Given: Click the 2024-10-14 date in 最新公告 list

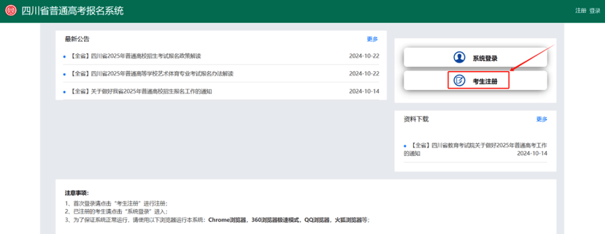Looking at the screenshot, I should (x=364, y=91).
